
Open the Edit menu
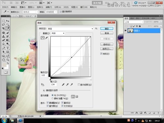point(14,7)
